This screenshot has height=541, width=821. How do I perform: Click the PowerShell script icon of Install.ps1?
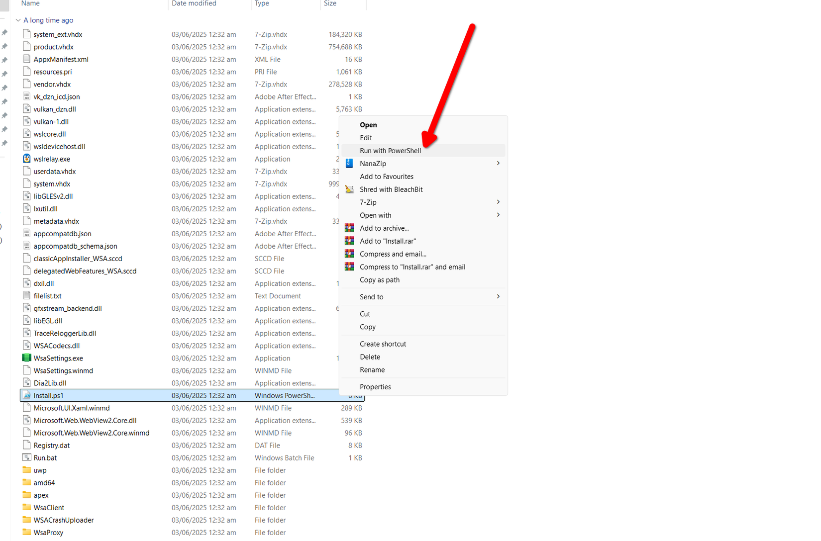(x=26, y=395)
